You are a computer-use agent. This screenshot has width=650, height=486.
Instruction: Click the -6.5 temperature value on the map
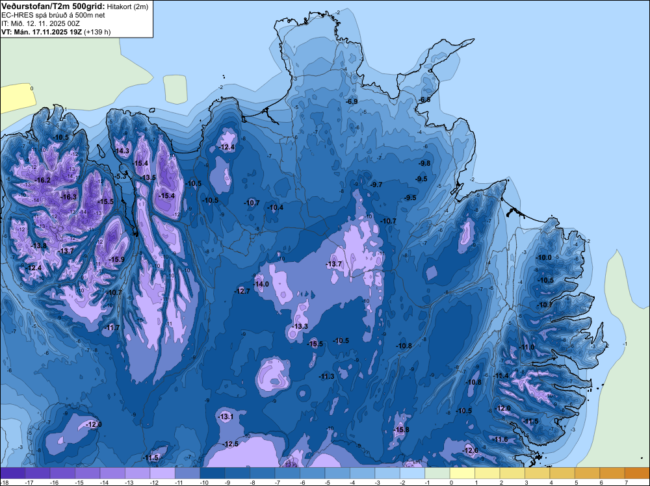point(424,100)
